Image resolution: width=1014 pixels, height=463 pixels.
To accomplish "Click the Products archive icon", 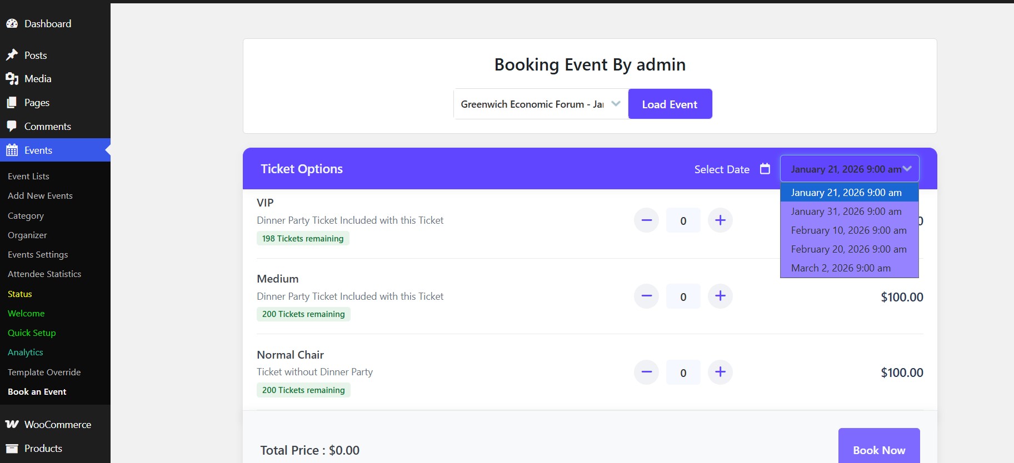I will coord(12,449).
